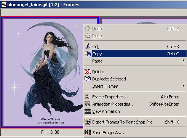Choose Save Frame As... entry
187x138 pixels.
pos(135,133)
